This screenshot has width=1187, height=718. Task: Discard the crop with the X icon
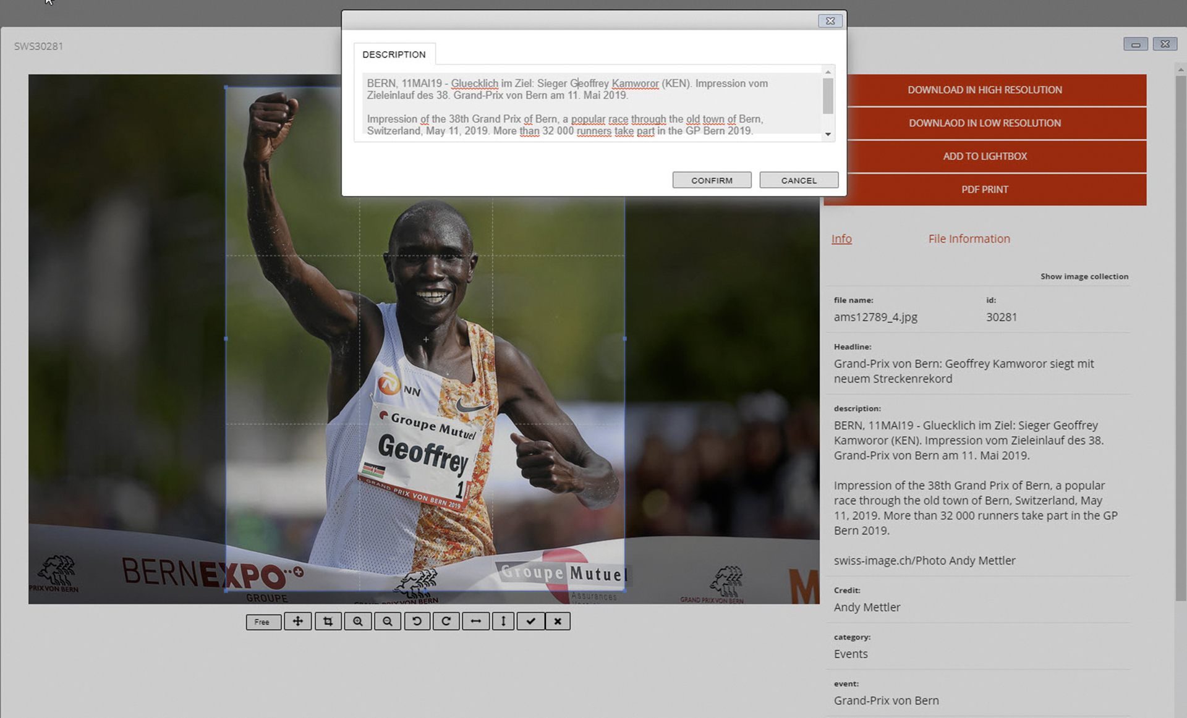point(558,621)
